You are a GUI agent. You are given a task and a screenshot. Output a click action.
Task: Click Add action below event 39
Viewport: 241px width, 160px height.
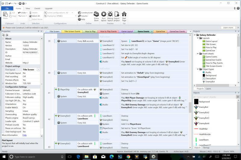(105, 69)
